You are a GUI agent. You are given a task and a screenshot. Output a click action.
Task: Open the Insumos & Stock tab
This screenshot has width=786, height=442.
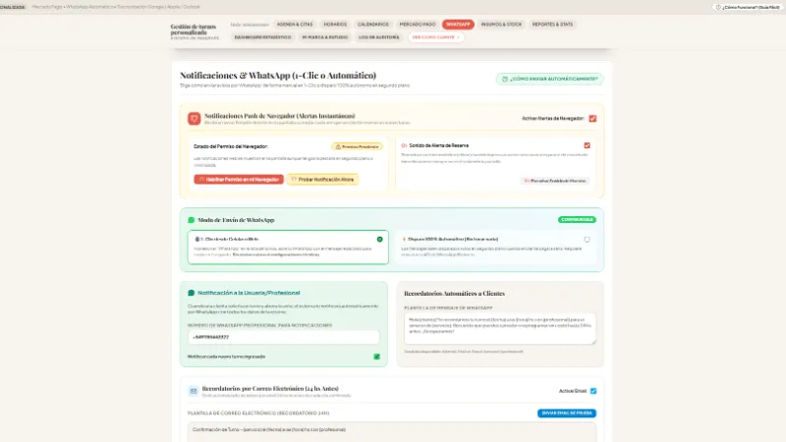click(x=501, y=24)
